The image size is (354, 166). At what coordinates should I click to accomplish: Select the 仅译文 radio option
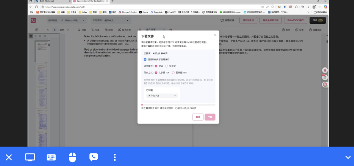[167, 66]
